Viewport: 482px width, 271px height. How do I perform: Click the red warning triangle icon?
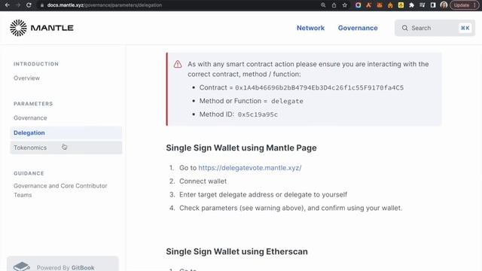click(178, 64)
